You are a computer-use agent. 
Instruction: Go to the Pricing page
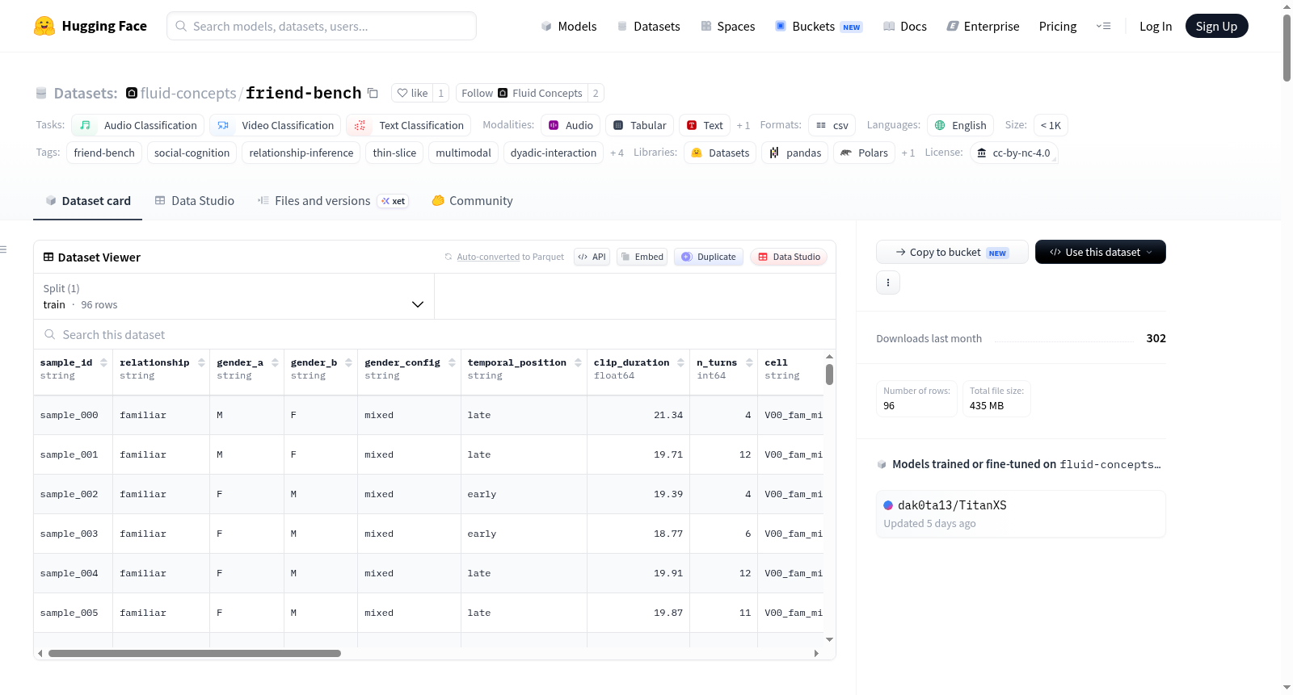(1057, 26)
